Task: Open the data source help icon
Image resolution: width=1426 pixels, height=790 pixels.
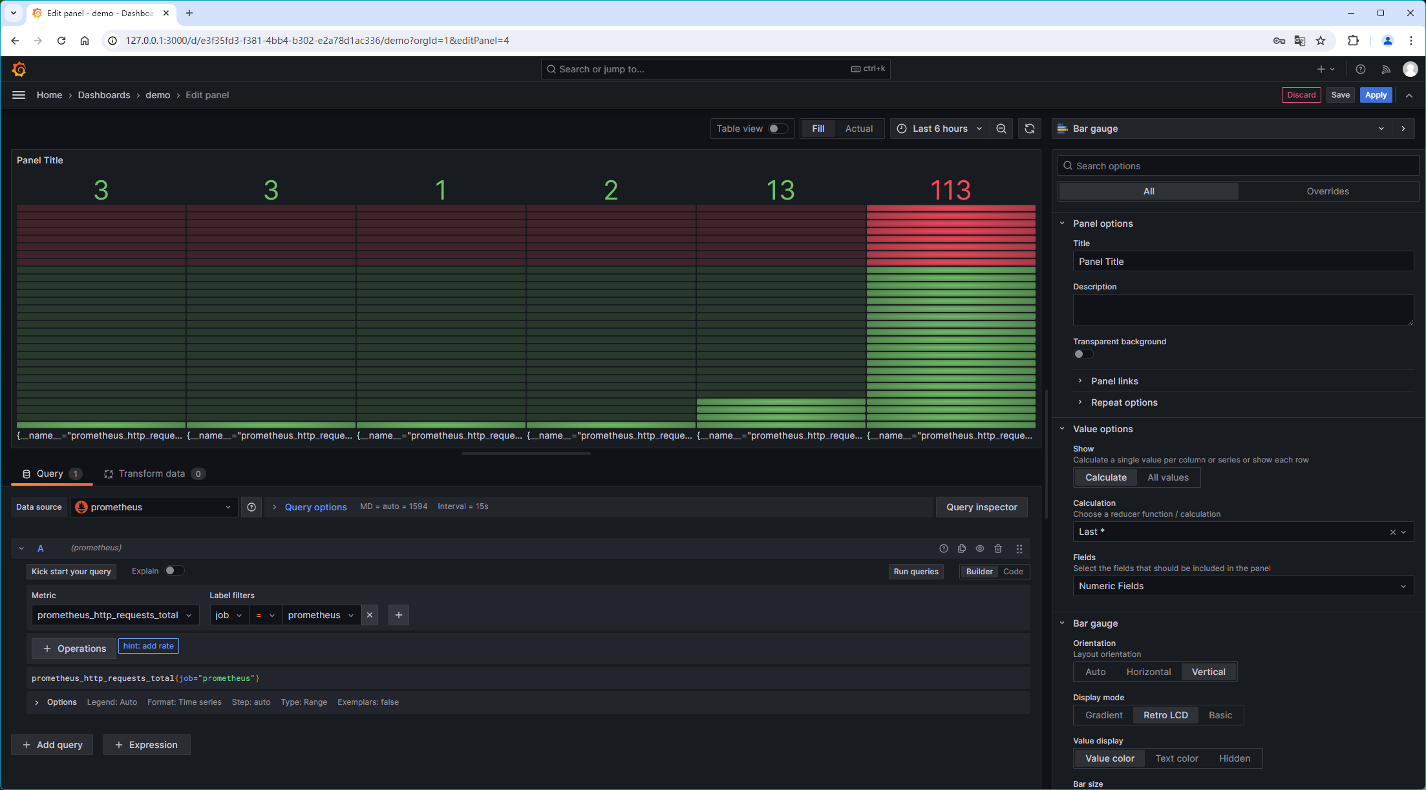Action: coord(251,507)
